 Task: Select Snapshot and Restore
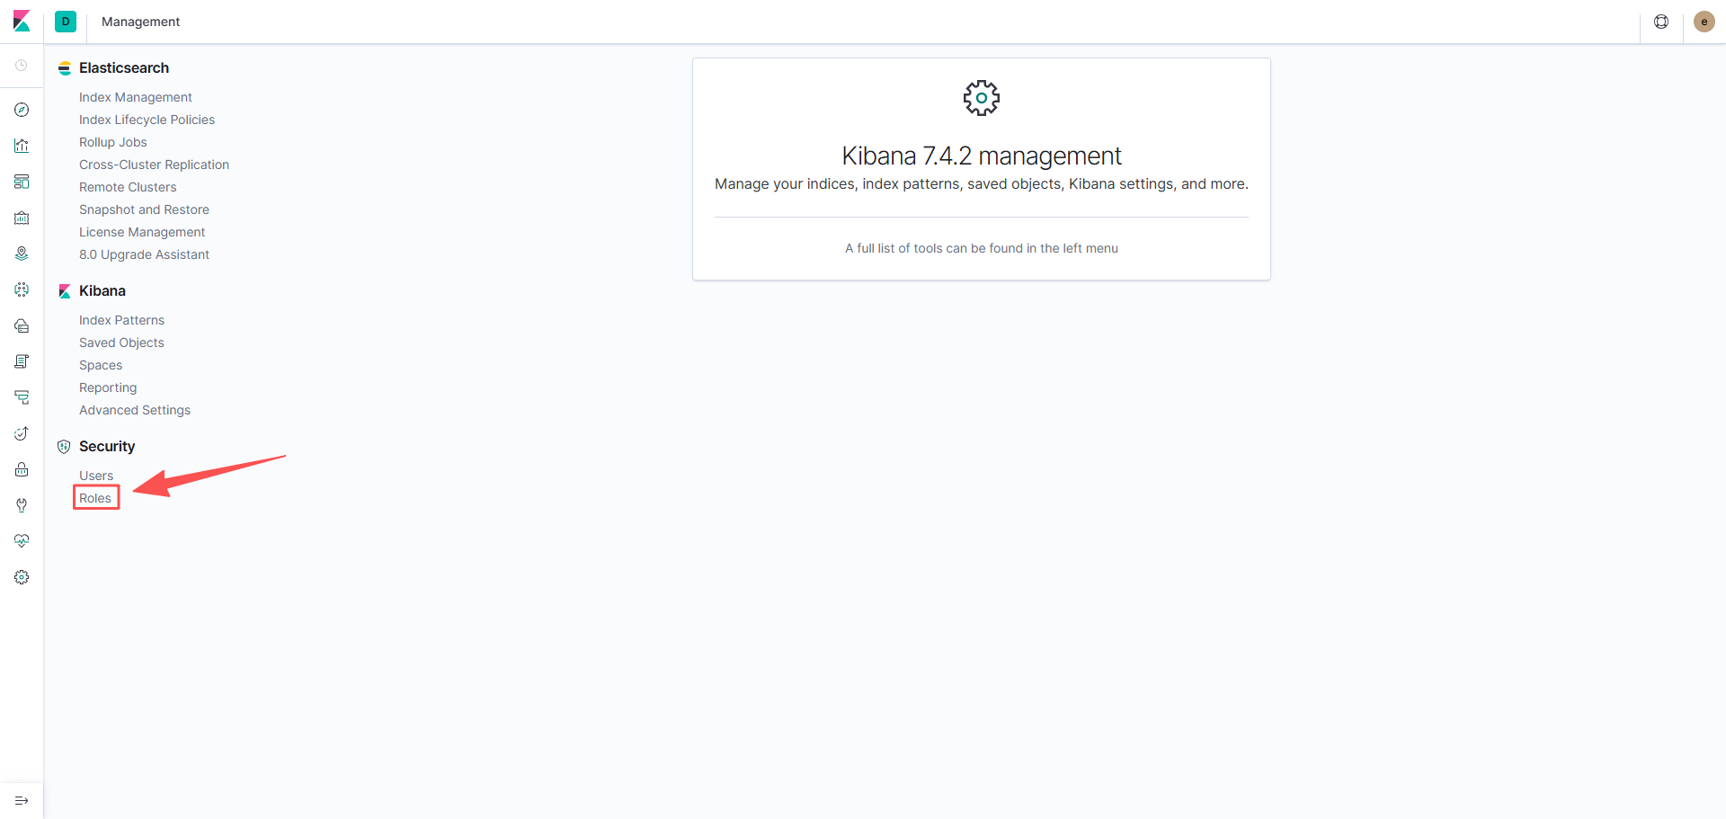pos(144,209)
